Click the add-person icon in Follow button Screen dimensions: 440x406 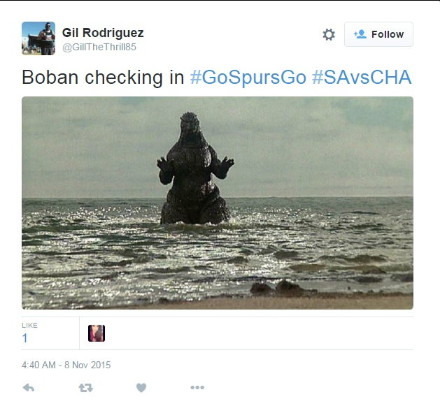click(x=360, y=34)
